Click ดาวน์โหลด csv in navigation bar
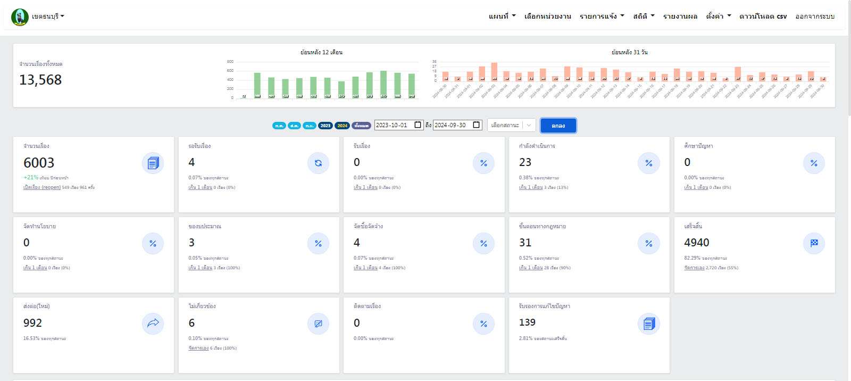Viewport: 851px width, 381px height. coord(763,16)
